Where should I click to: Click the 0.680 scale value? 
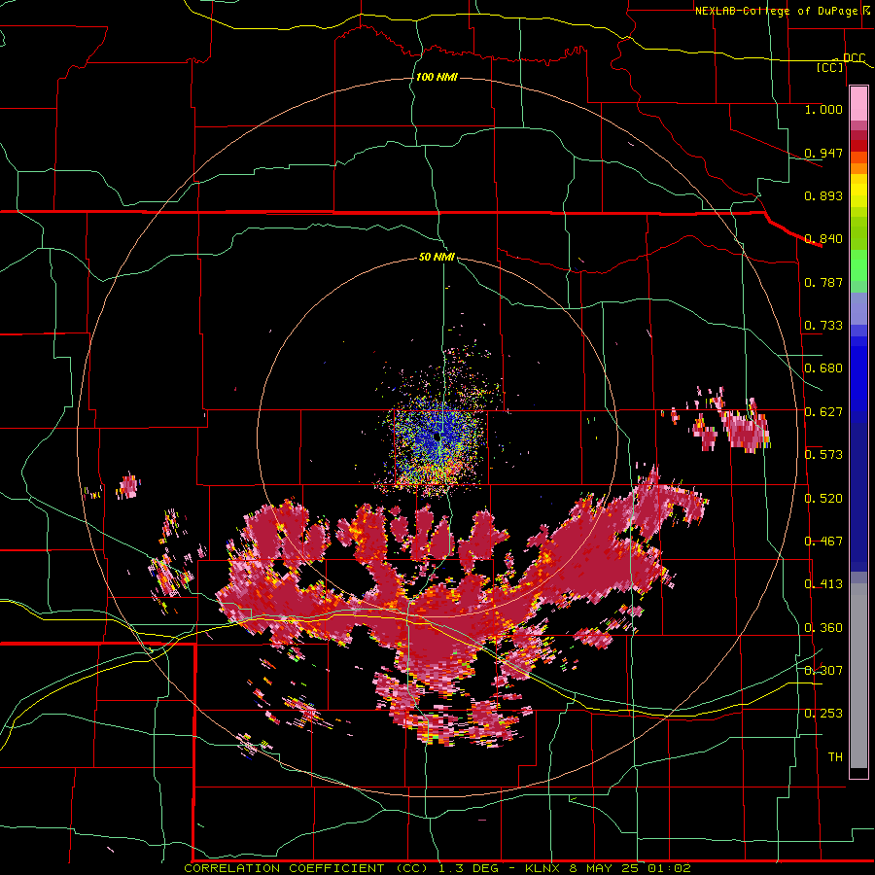(823, 367)
